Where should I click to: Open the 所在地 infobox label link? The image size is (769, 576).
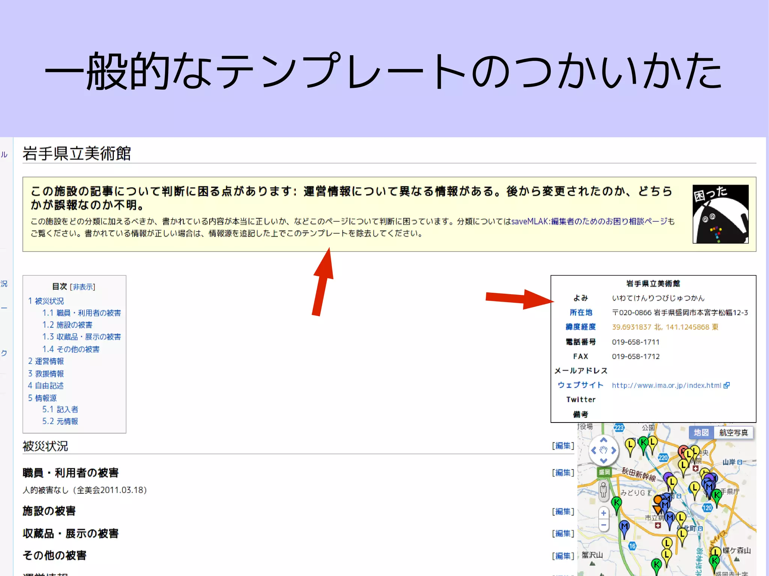pyautogui.click(x=581, y=313)
